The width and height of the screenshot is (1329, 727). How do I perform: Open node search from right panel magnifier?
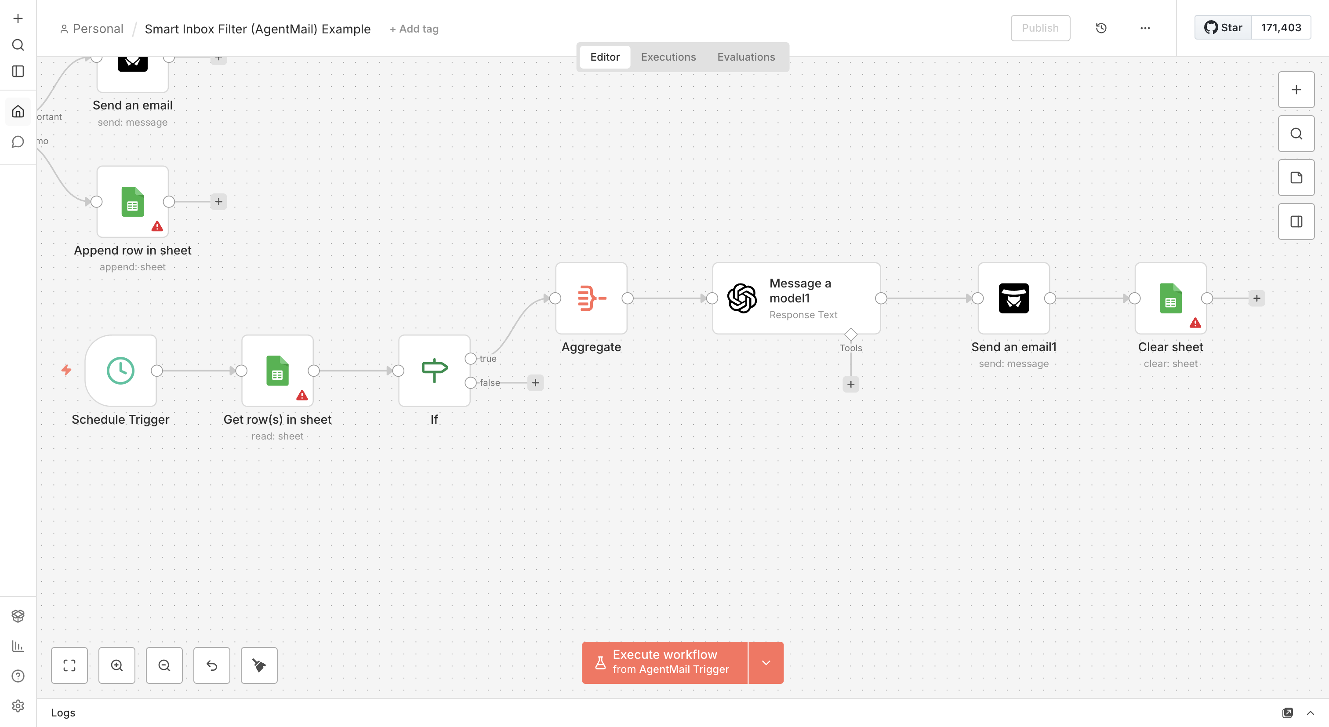[1296, 134]
